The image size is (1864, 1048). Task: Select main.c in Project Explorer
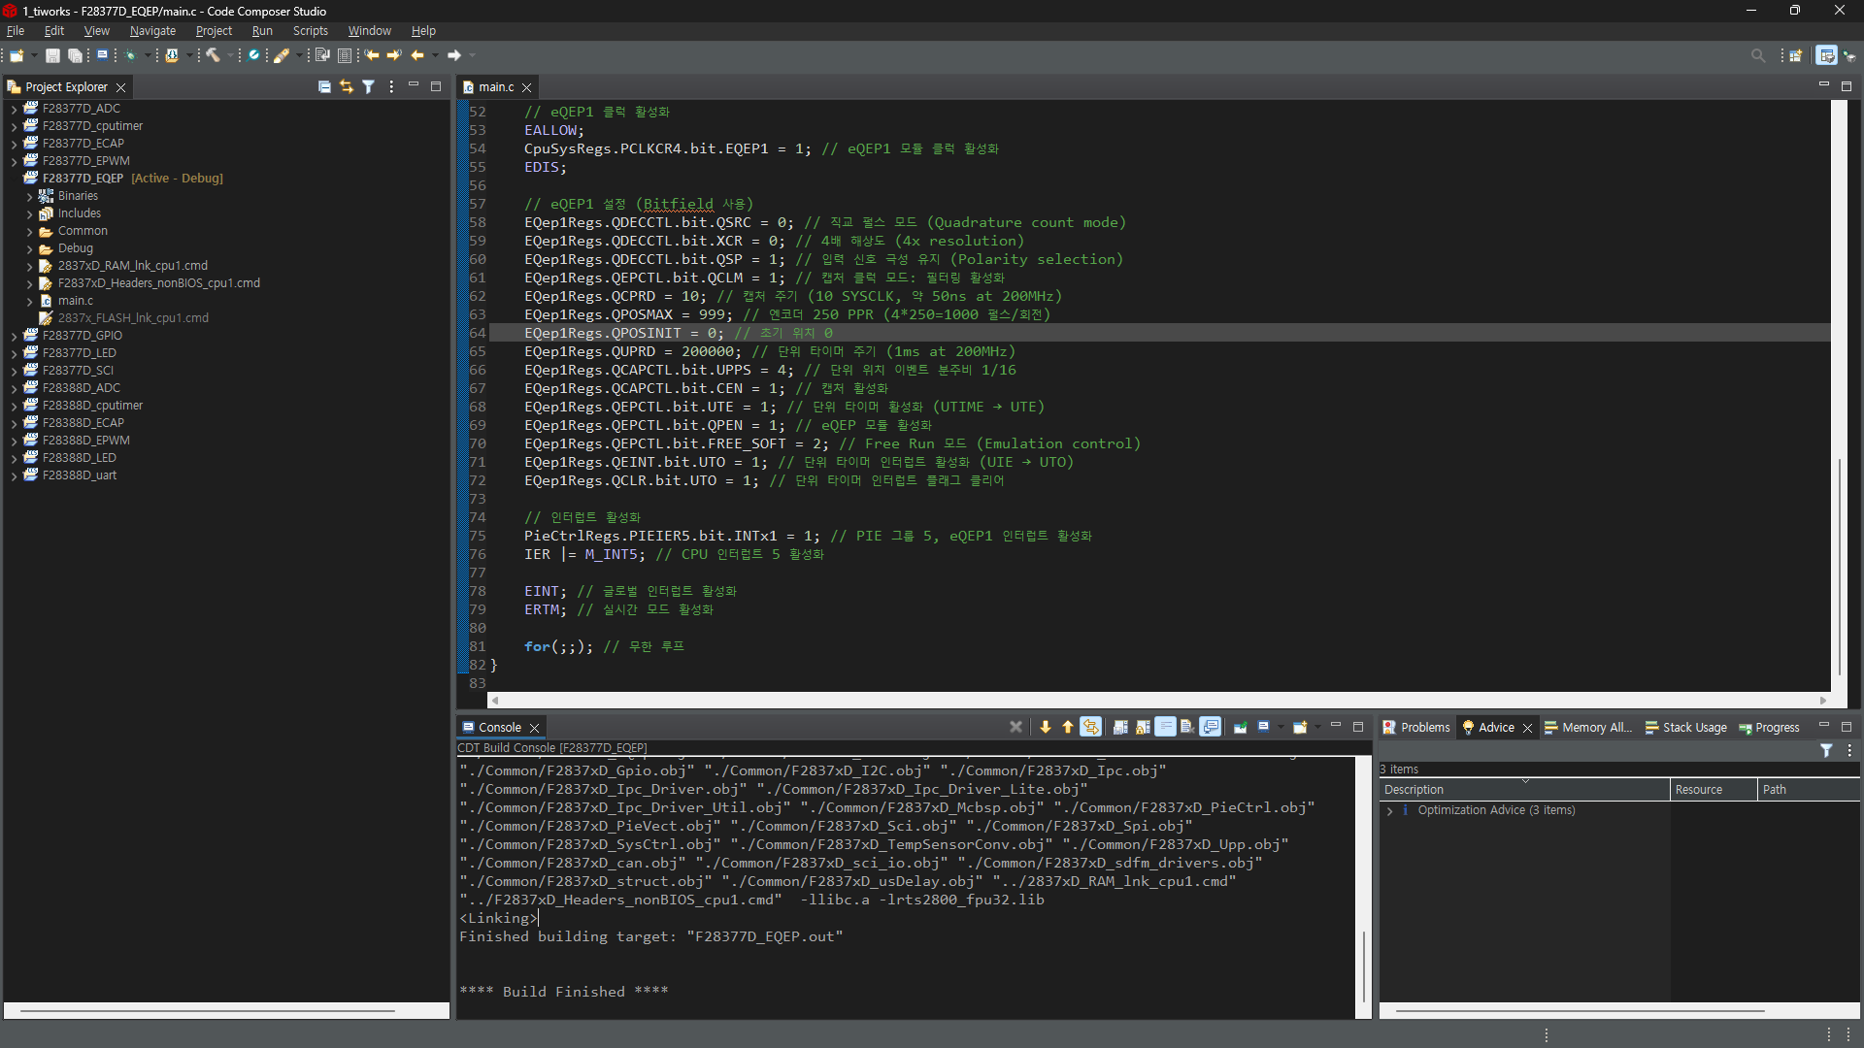click(75, 301)
